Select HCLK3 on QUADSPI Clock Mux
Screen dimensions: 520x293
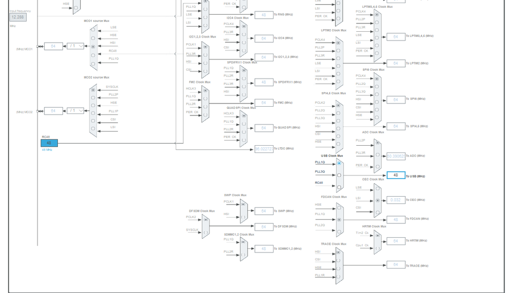click(x=243, y=116)
